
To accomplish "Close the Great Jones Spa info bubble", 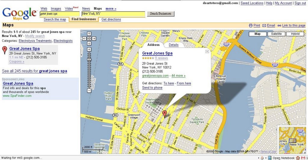I will point(207,52).
